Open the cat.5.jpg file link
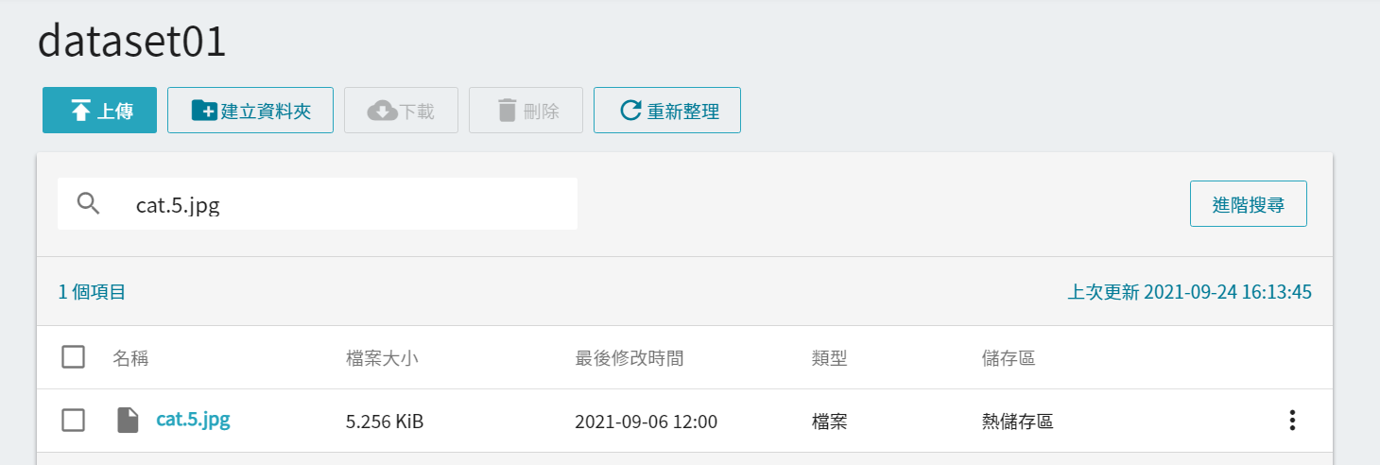Image resolution: width=1380 pixels, height=465 pixels. click(x=193, y=420)
